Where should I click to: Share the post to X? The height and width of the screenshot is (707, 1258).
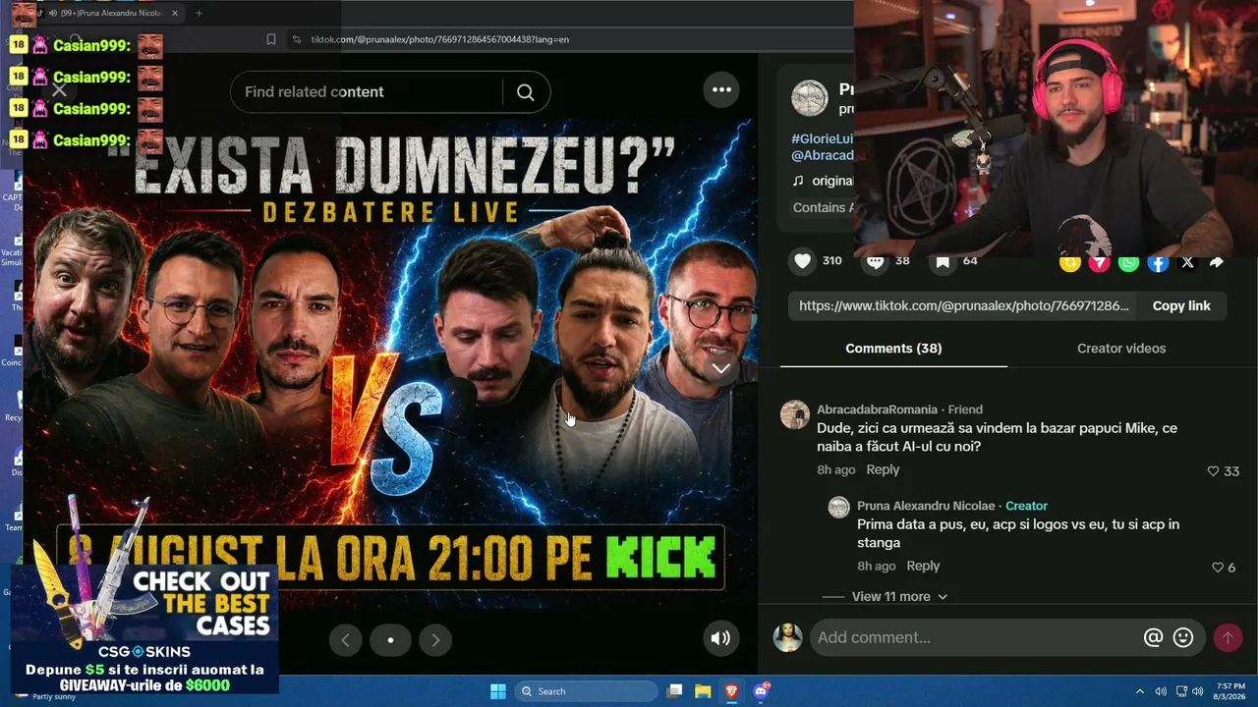(x=1187, y=262)
